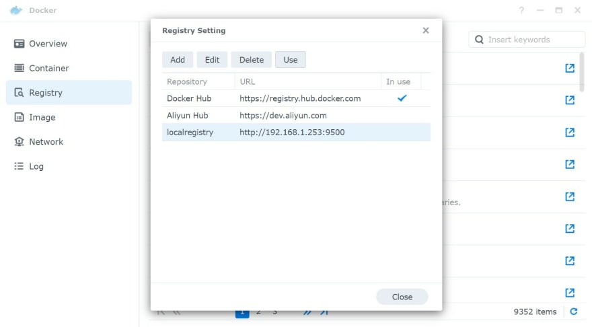Switch to the Network section
Screen dimensions: 592x327
(x=69, y=142)
